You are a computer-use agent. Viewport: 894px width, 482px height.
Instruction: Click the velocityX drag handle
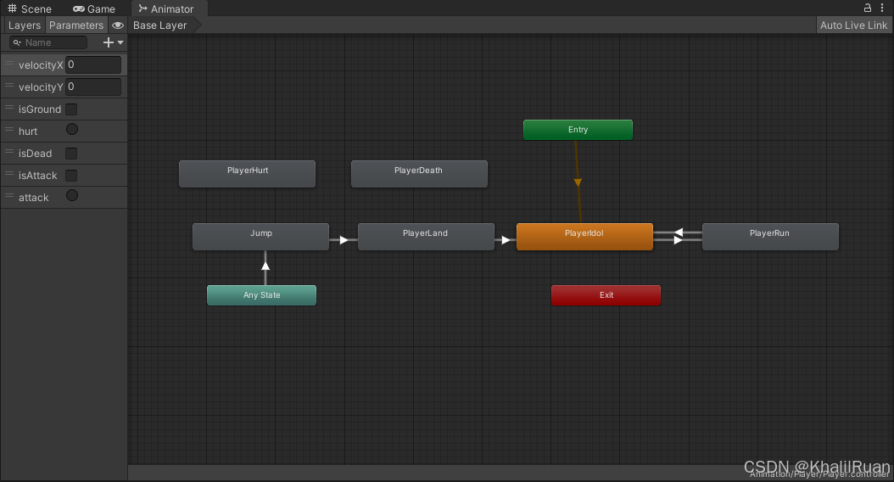[x=9, y=64]
